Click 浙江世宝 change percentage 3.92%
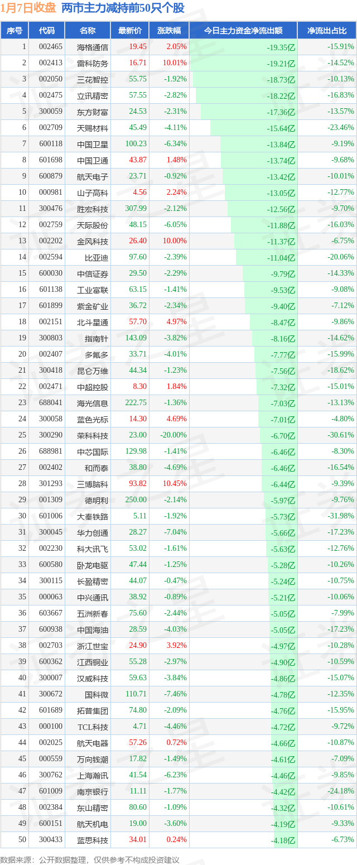The width and height of the screenshot is (357, 865). [176, 646]
